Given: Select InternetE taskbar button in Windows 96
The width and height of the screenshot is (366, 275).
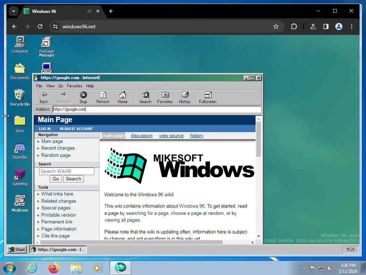Looking at the screenshot, I should (58, 250).
